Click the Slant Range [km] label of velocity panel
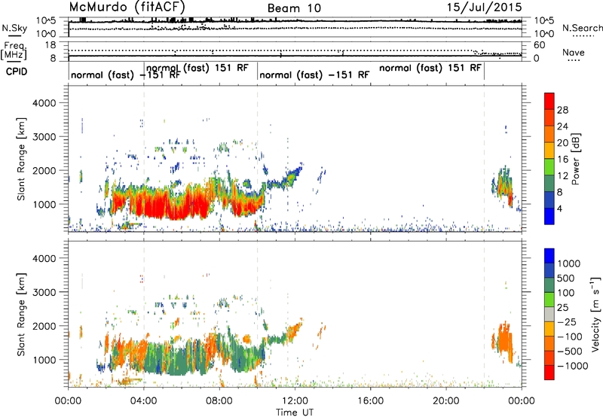 [21, 314]
